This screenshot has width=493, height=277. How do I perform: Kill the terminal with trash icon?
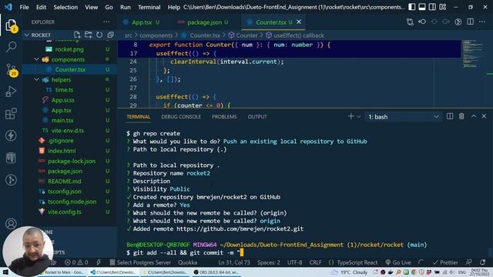point(461,116)
